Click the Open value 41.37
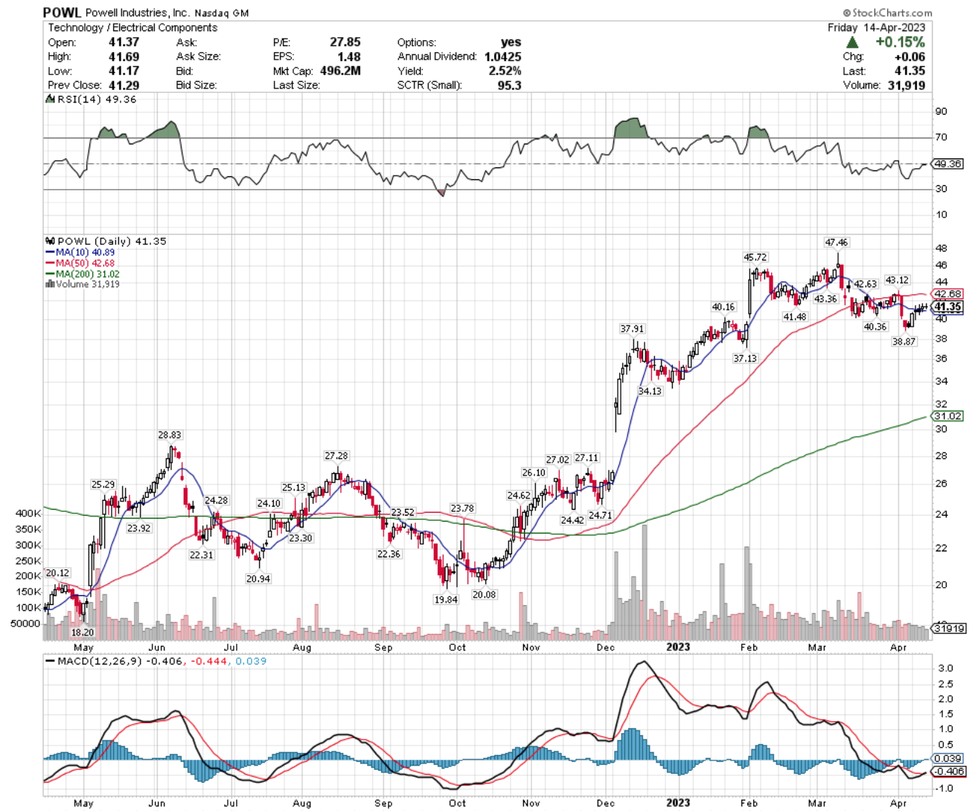 124,42
